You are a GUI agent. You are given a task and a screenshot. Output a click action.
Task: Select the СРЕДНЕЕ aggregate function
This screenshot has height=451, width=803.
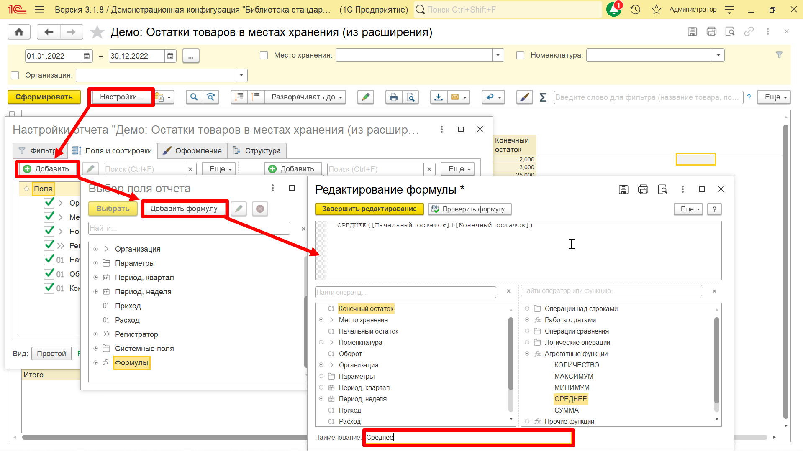pyautogui.click(x=570, y=399)
